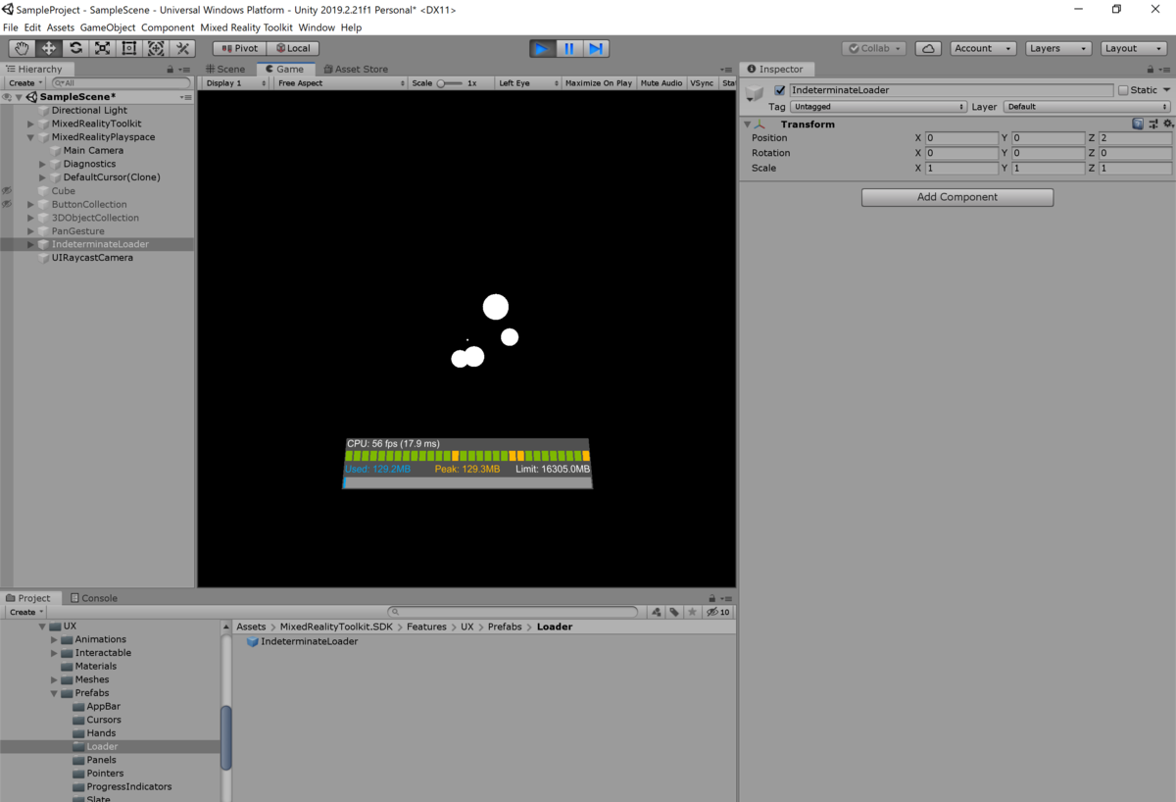Adjust the Game view Scale slider
Screen dimensions: 1176x802
pyautogui.click(x=449, y=83)
